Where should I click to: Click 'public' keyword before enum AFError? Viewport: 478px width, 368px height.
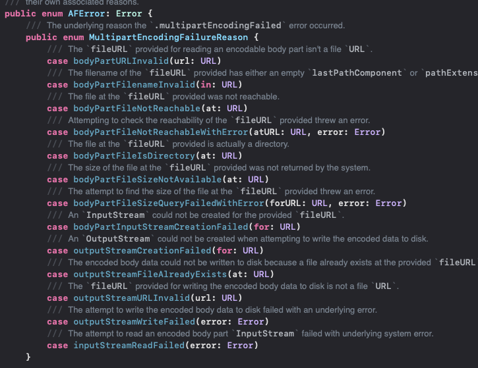20,14
